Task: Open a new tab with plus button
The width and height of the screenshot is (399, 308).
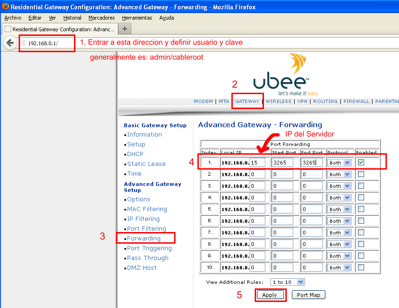Action: pyautogui.click(x=124, y=29)
